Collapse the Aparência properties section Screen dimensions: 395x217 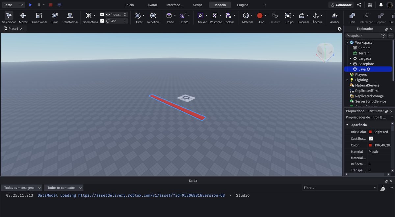pyautogui.click(x=347, y=125)
